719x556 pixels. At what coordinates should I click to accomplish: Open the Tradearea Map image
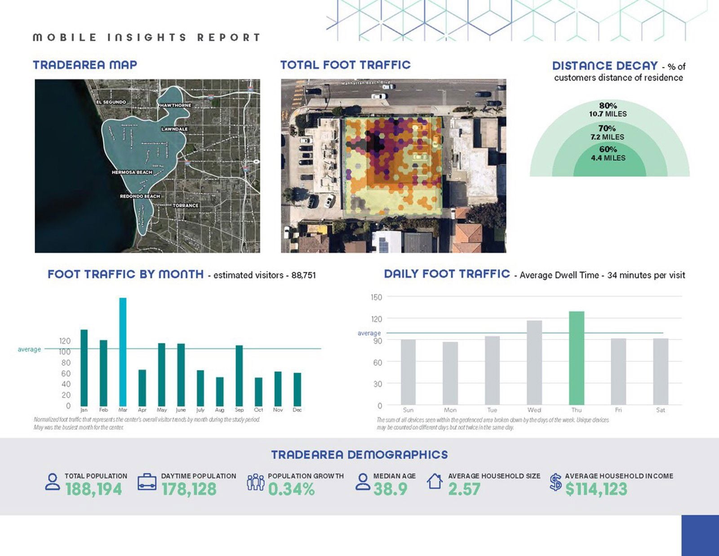147,166
